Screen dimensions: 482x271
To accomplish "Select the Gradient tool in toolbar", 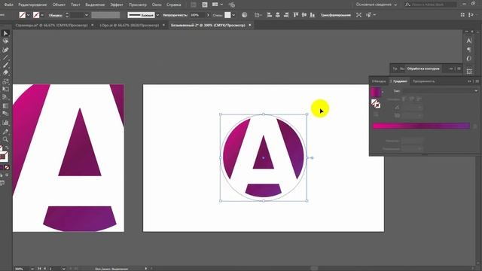I will (x=5, y=106).
